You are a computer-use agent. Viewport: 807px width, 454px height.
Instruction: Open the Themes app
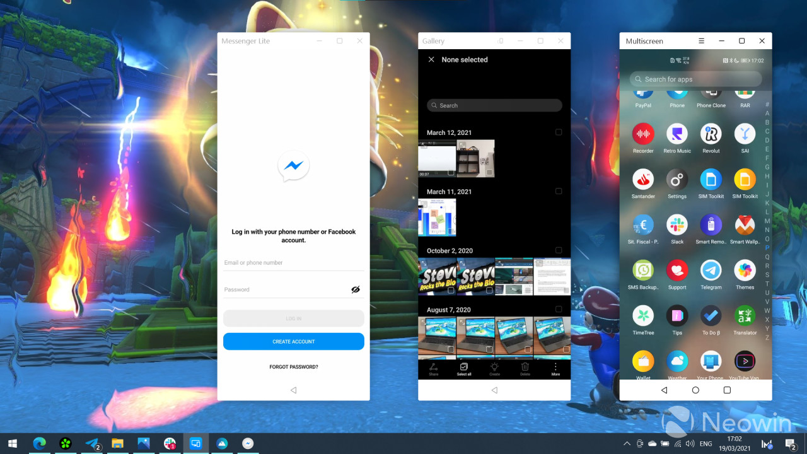745,270
